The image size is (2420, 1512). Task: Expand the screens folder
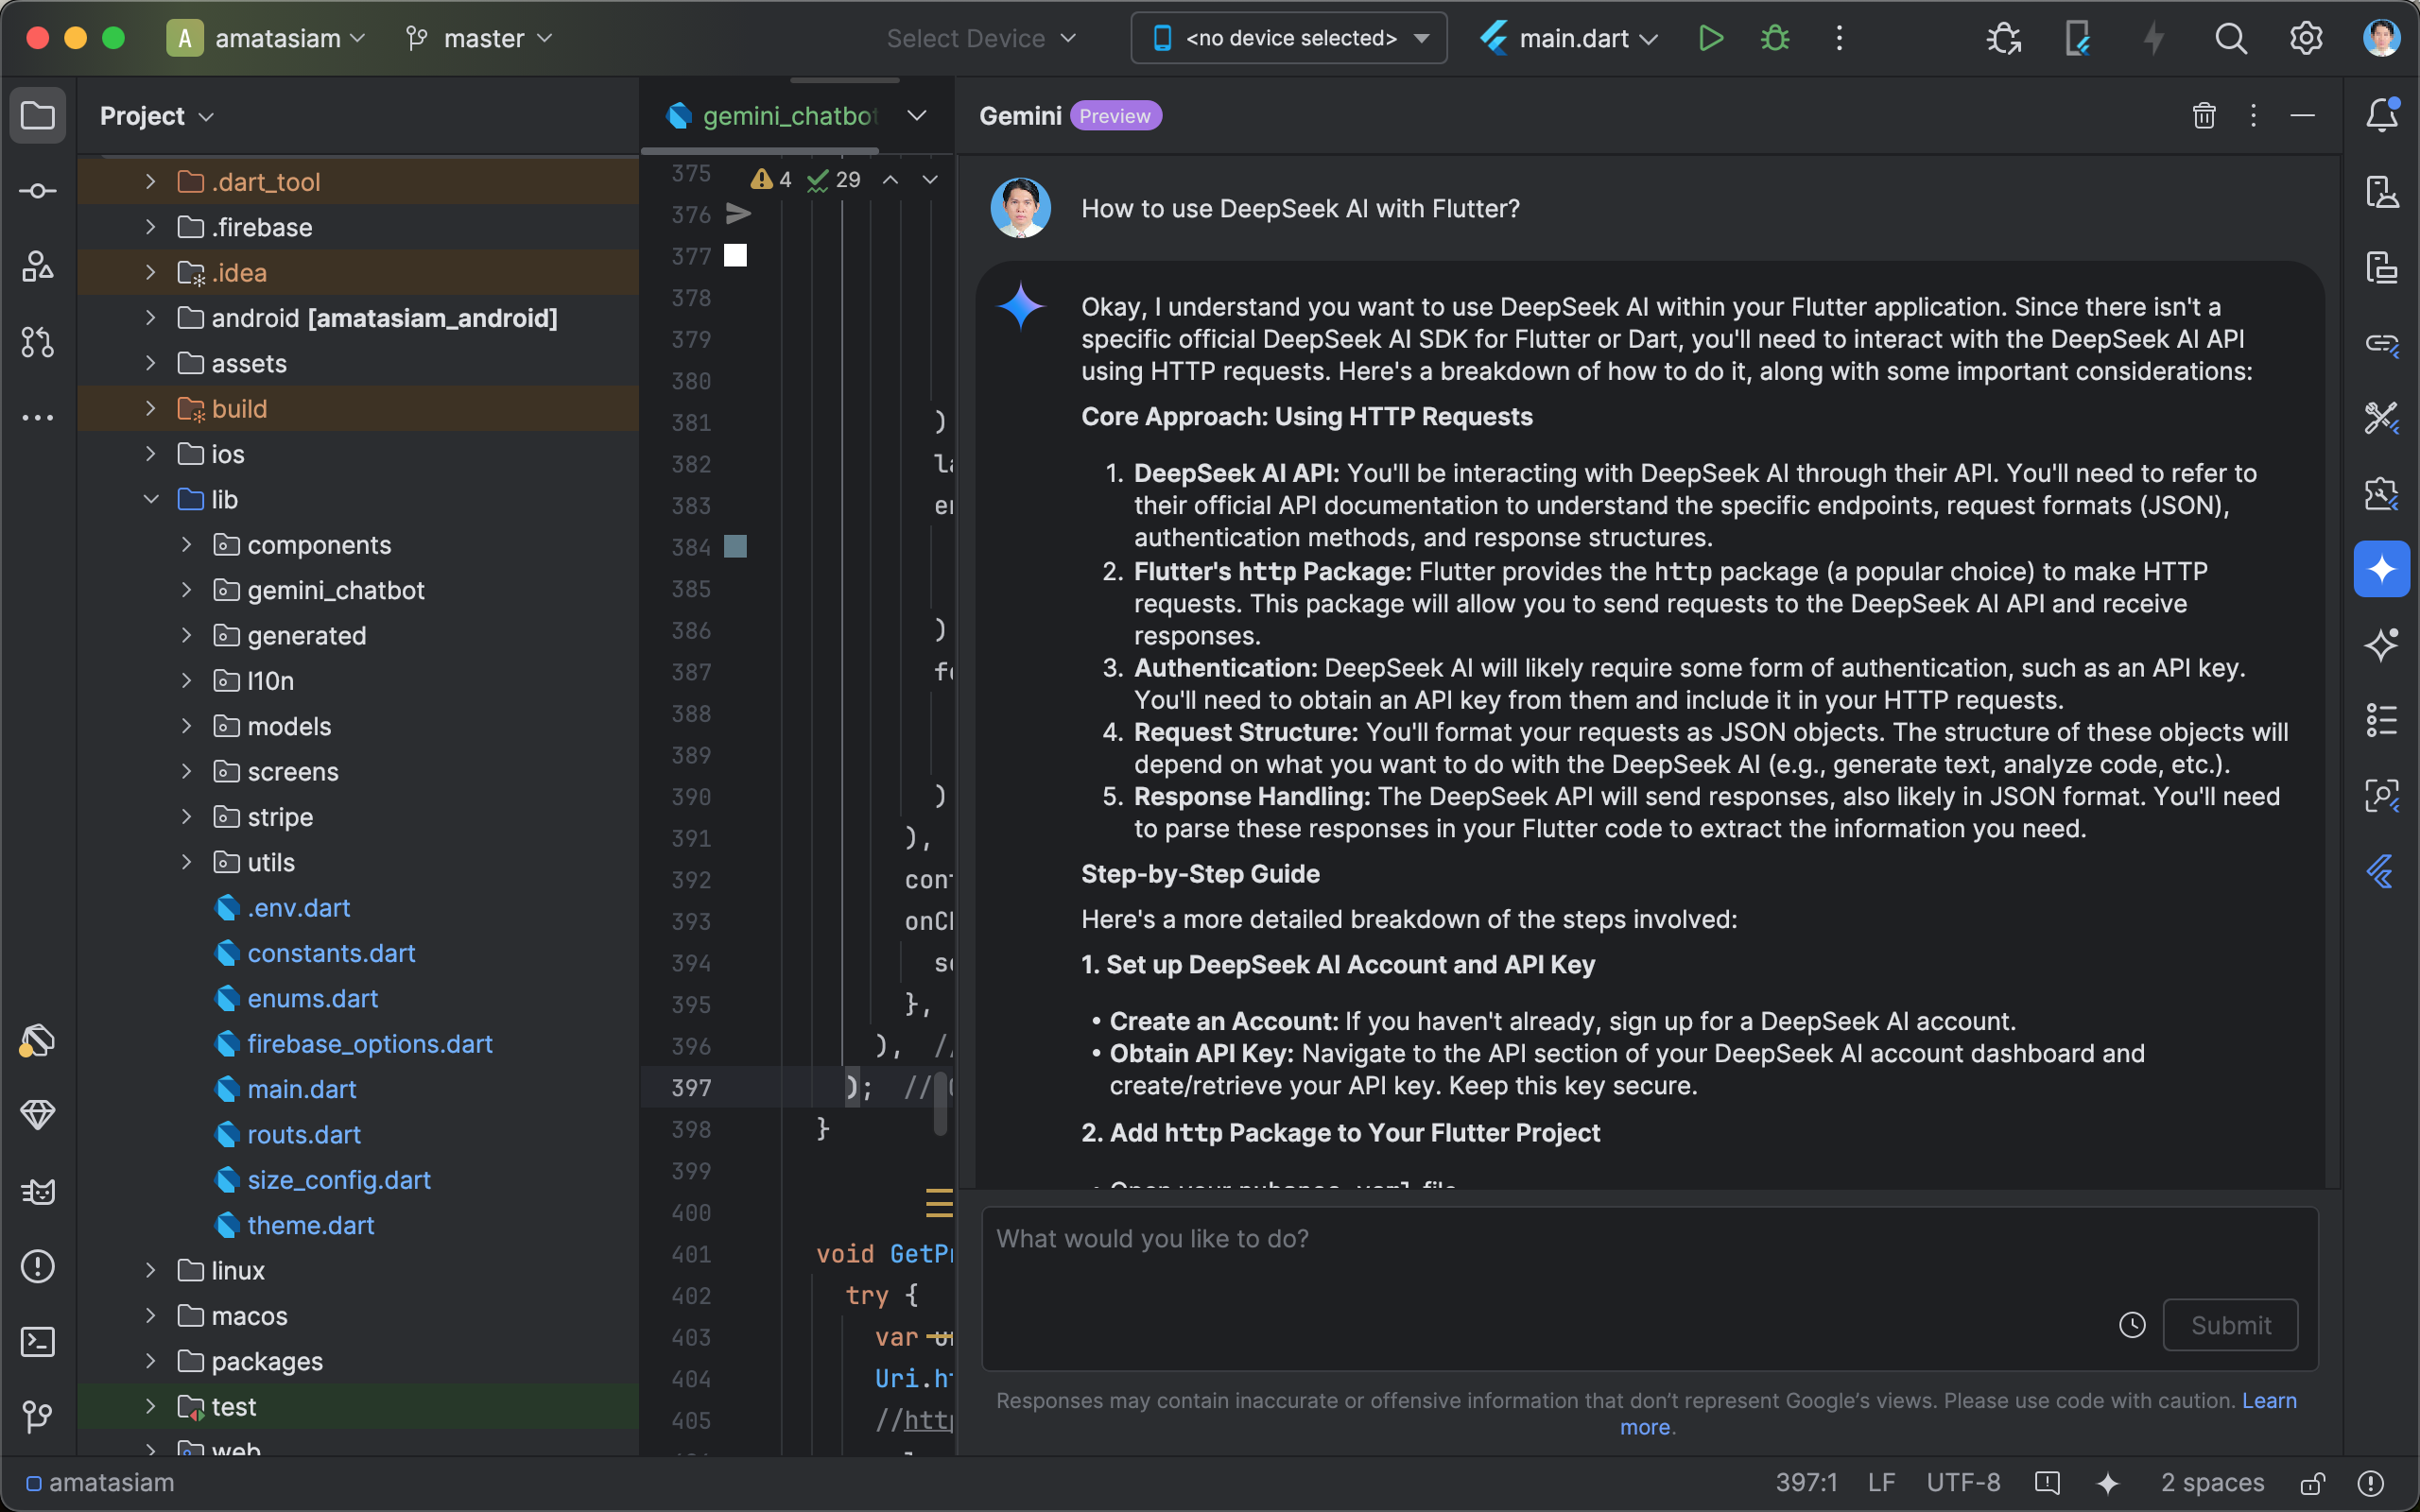[x=186, y=771]
